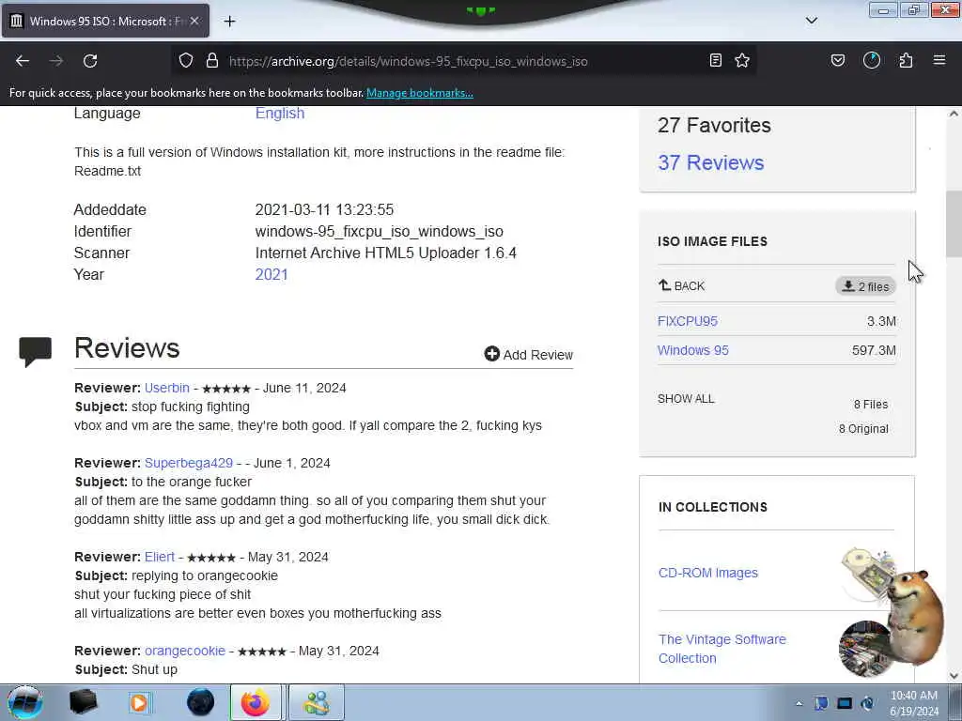Click the padlock site security icon

(212, 61)
